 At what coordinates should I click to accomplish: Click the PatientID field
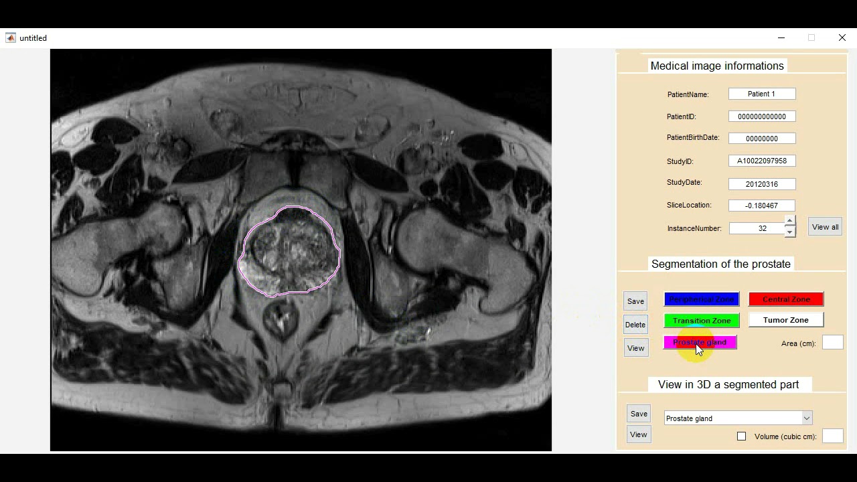(762, 116)
